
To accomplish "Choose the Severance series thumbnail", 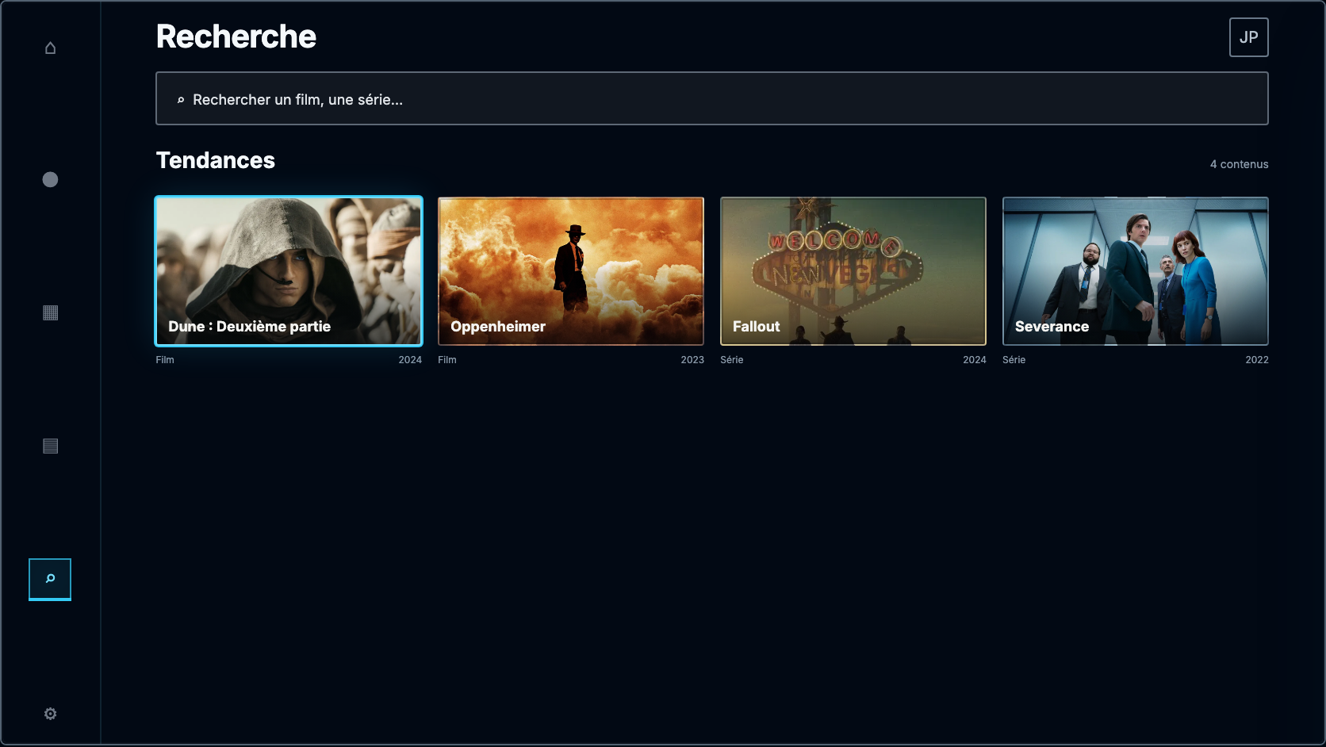I will pos(1136,271).
